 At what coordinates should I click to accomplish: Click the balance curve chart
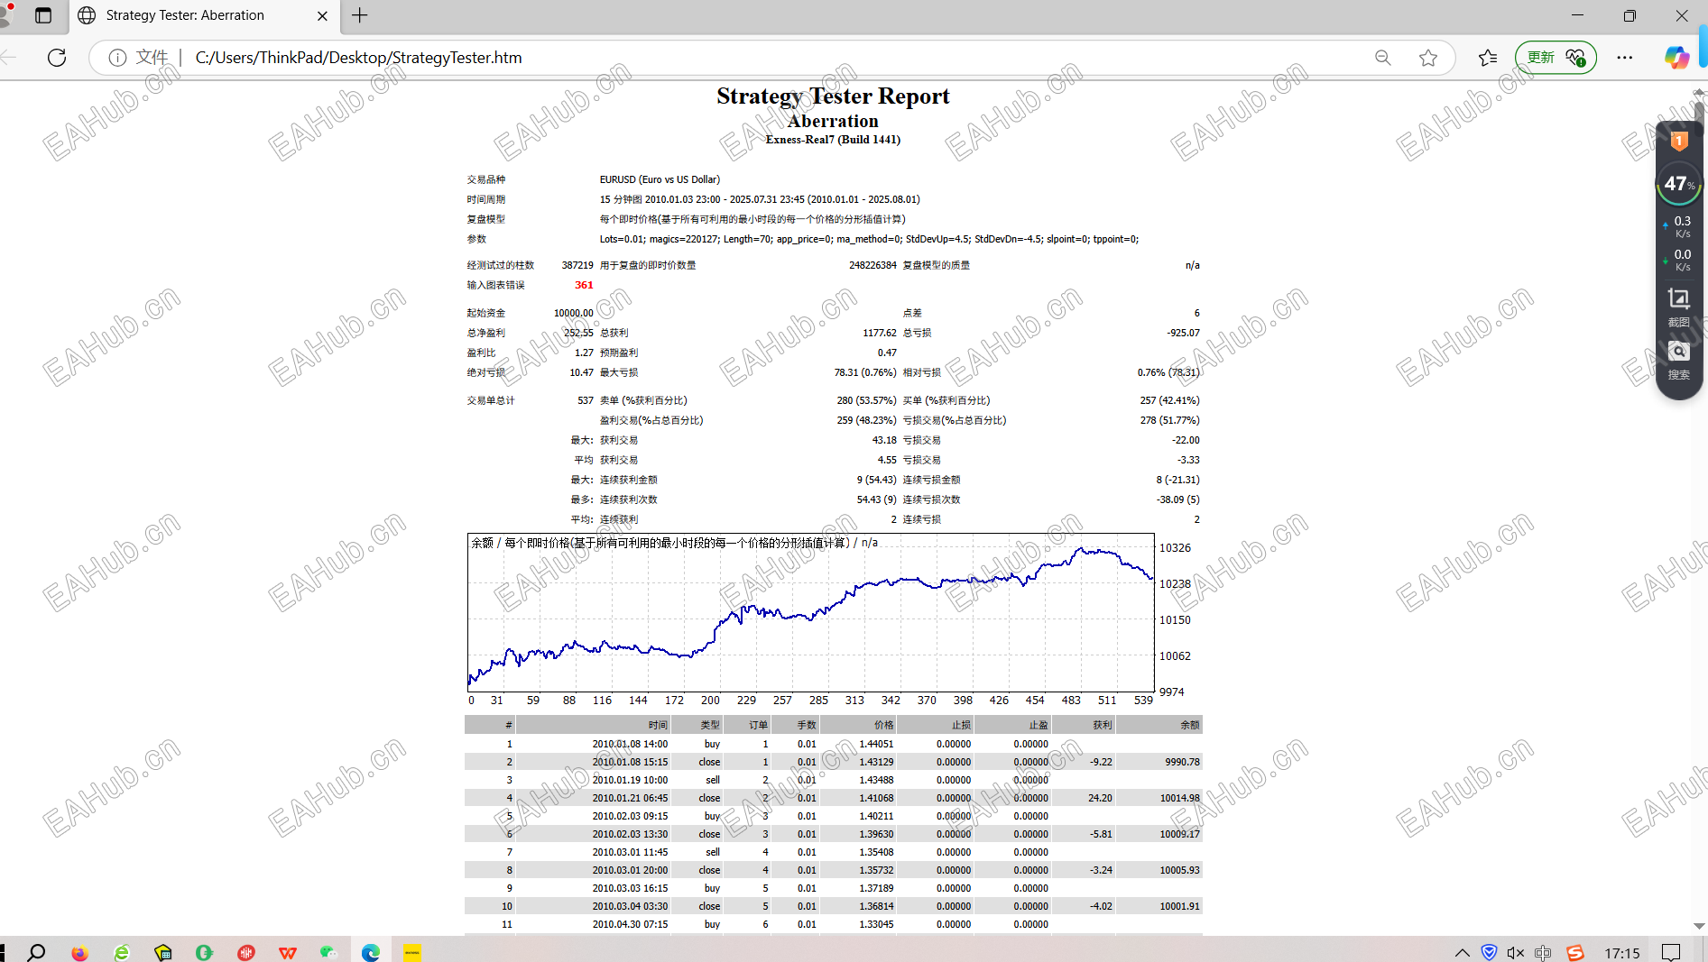point(811,612)
